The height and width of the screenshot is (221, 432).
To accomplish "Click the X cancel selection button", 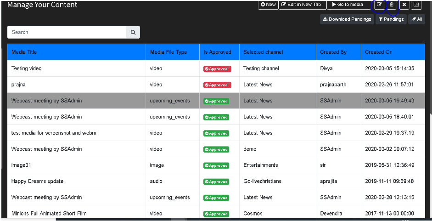I will [404, 5].
